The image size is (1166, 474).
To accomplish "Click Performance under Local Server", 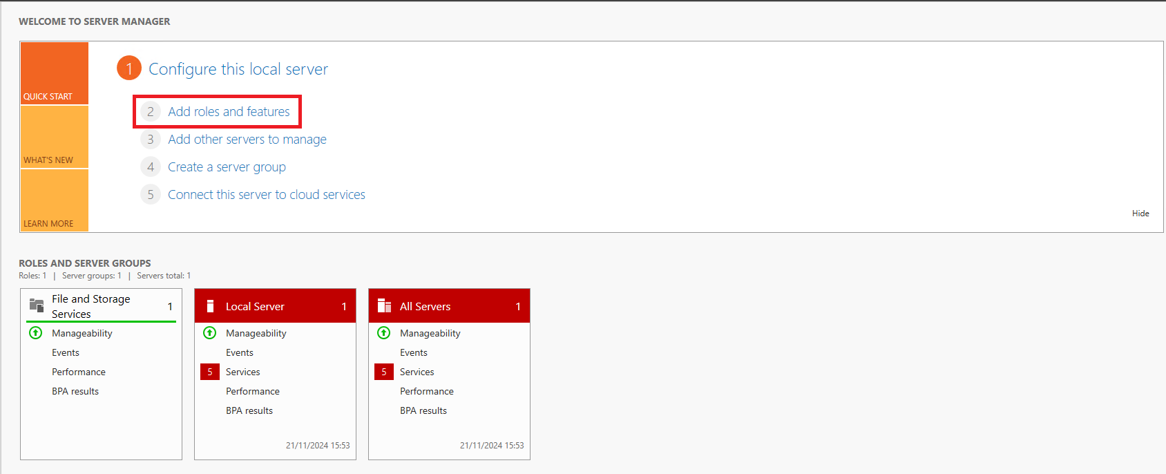I will click(253, 391).
